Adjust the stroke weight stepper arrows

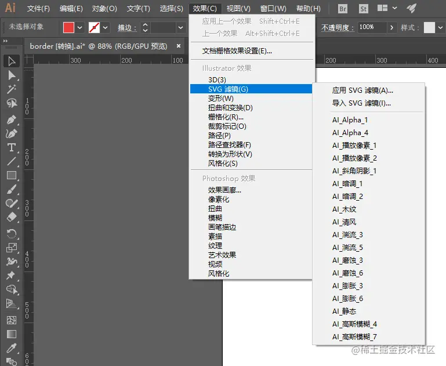145,28
